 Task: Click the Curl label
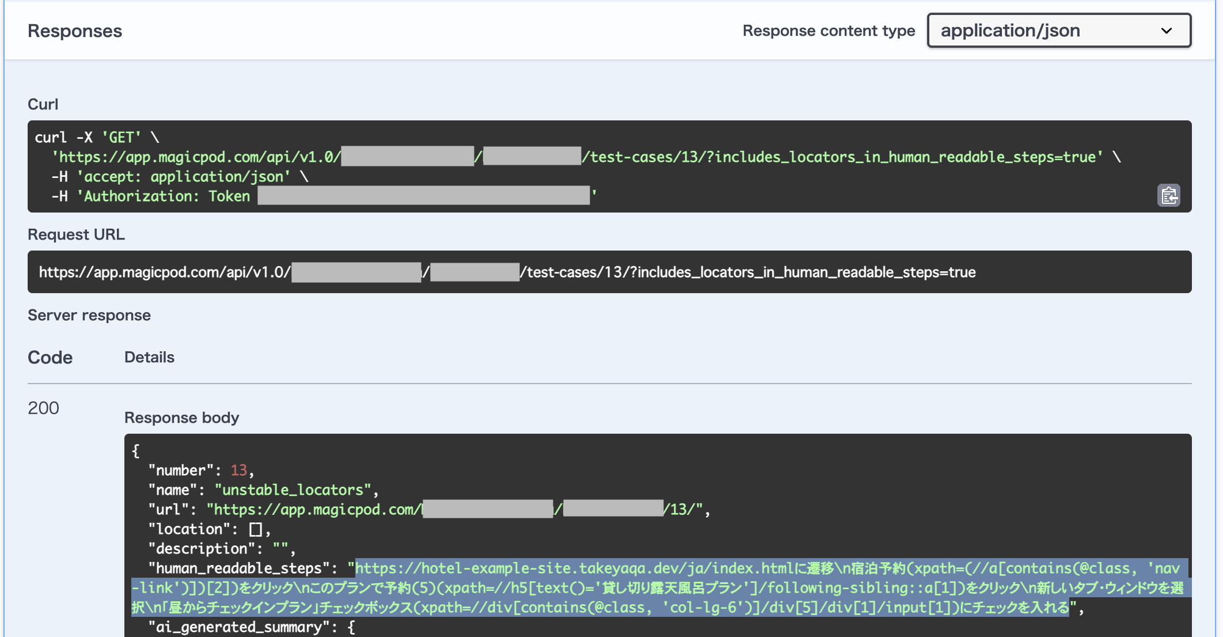(x=43, y=104)
